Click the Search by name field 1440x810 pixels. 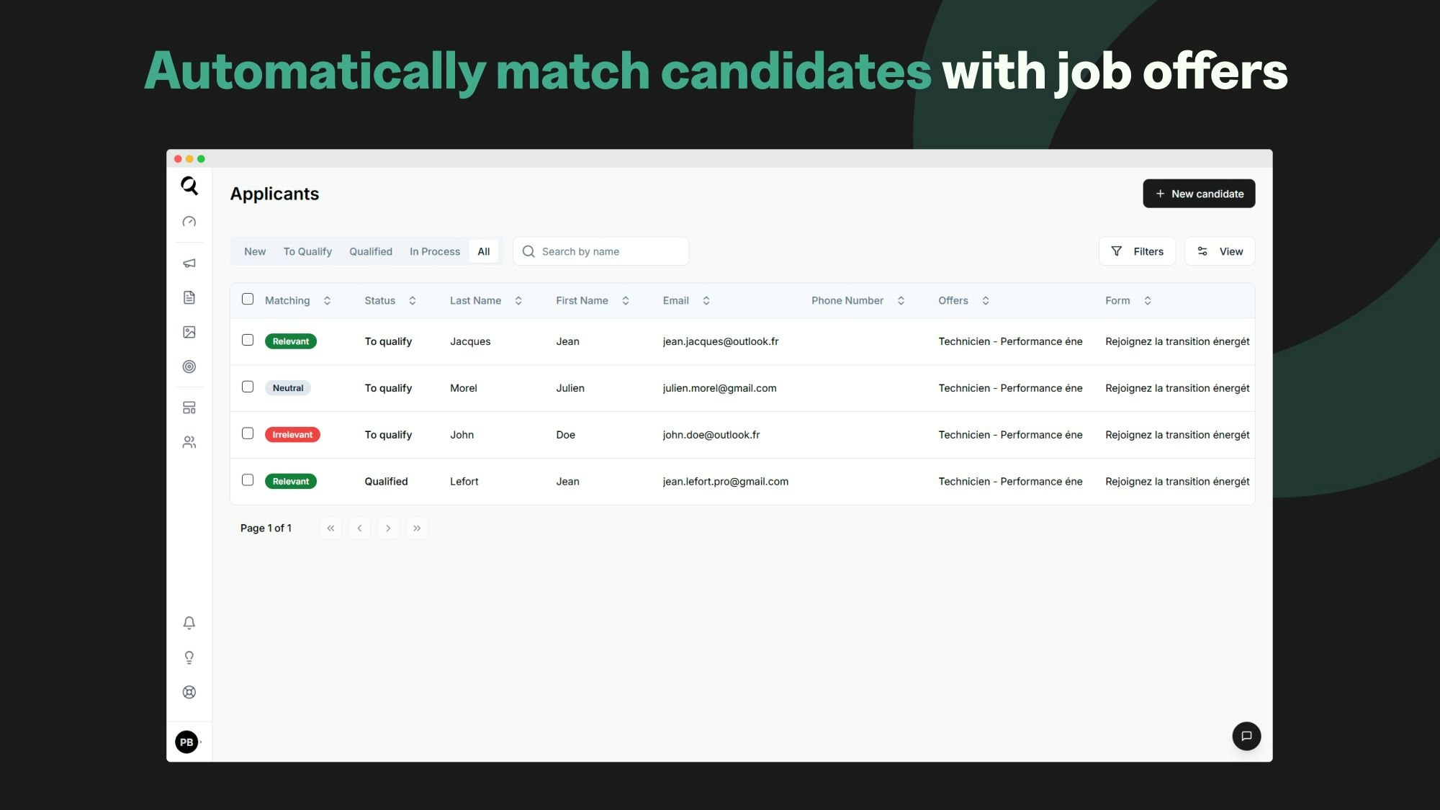pyautogui.click(x=600, y=251)
